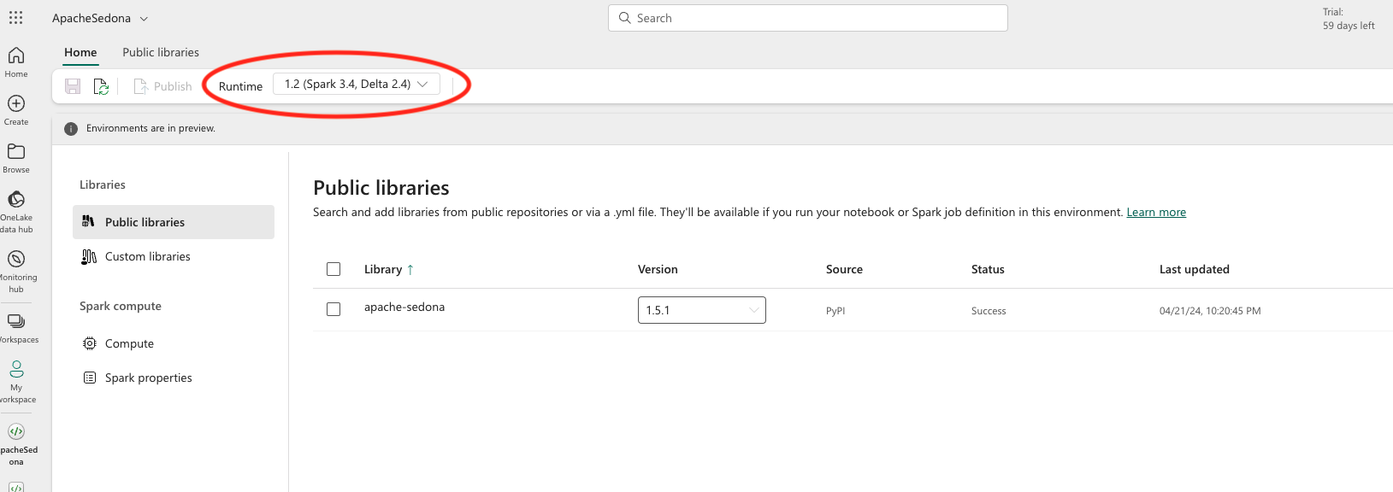Click the Save icon in toolbar
Image resolution: width=1393 pixels, height=492 pixels.
[x=73, y=86]
